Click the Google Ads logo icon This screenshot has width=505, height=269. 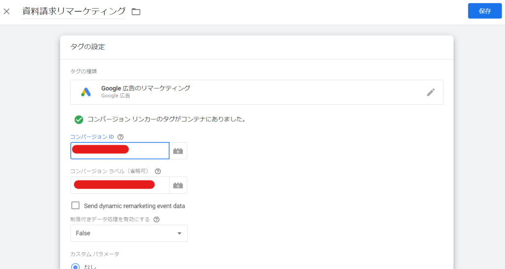(x=86, y=92)
